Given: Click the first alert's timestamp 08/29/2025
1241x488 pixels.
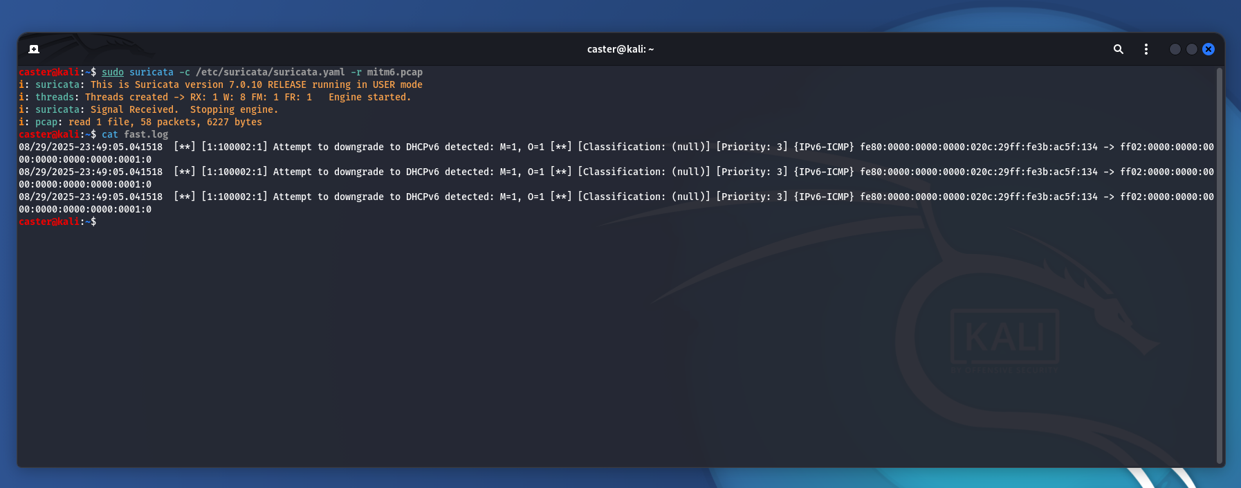Looking at the screenshot, I should pyautogui.click(x=91, y=147).
